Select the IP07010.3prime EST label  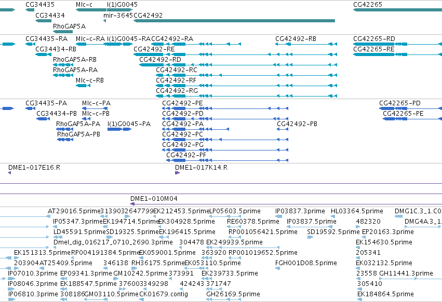(33, 273)
